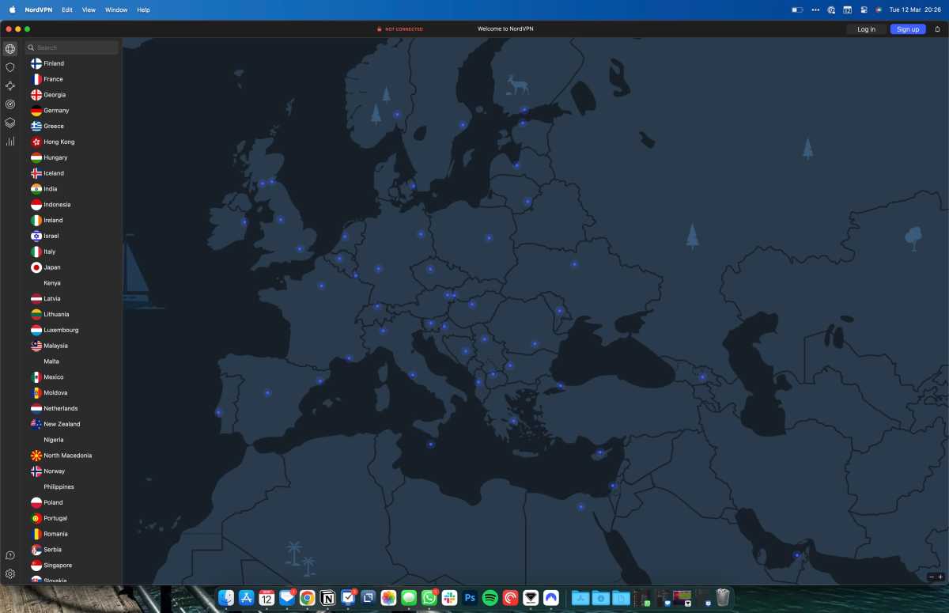
Task: Click the map zoom out minus button
Action: pyautogui.click(x=931, y=577)
